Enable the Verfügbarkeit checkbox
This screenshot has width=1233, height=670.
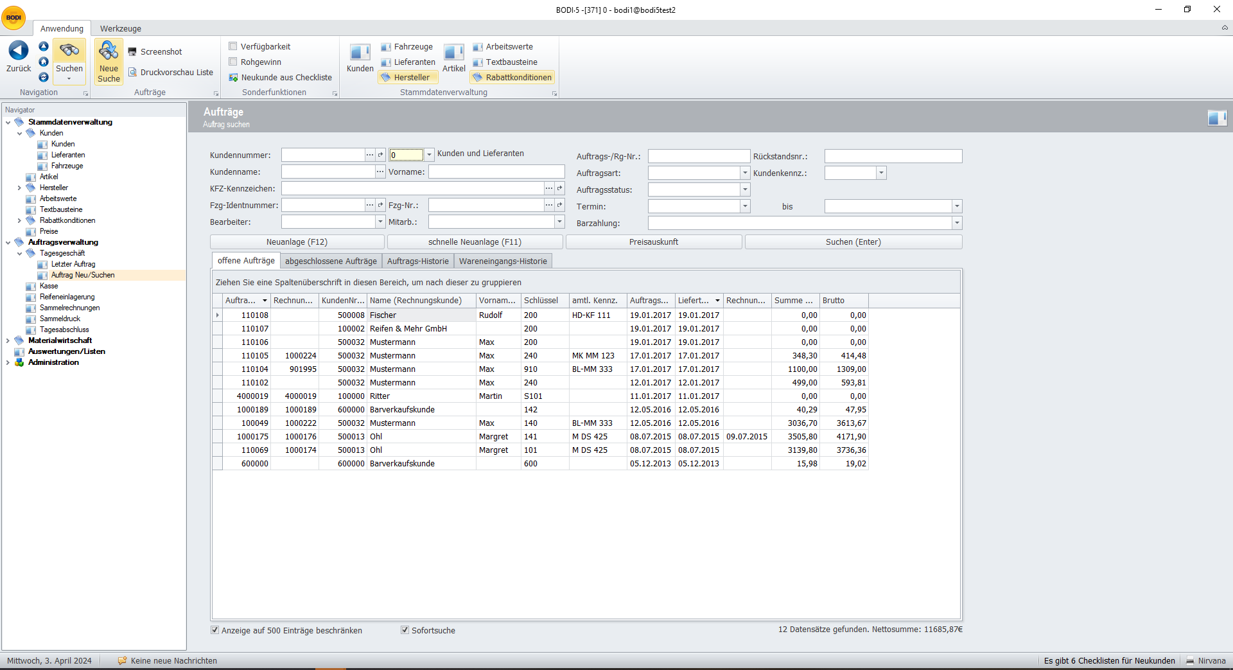click(x=233, y=46)
